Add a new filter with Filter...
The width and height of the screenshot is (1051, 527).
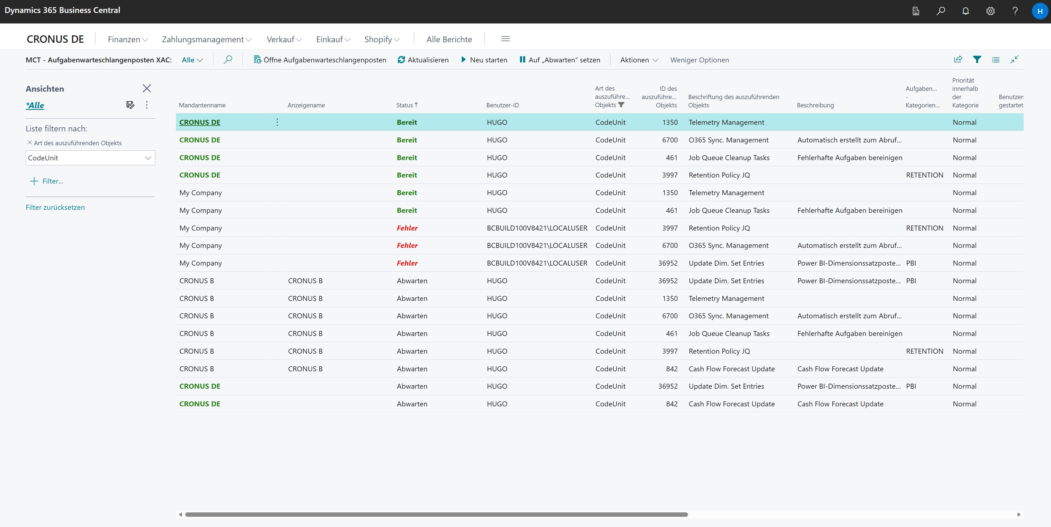46,181
